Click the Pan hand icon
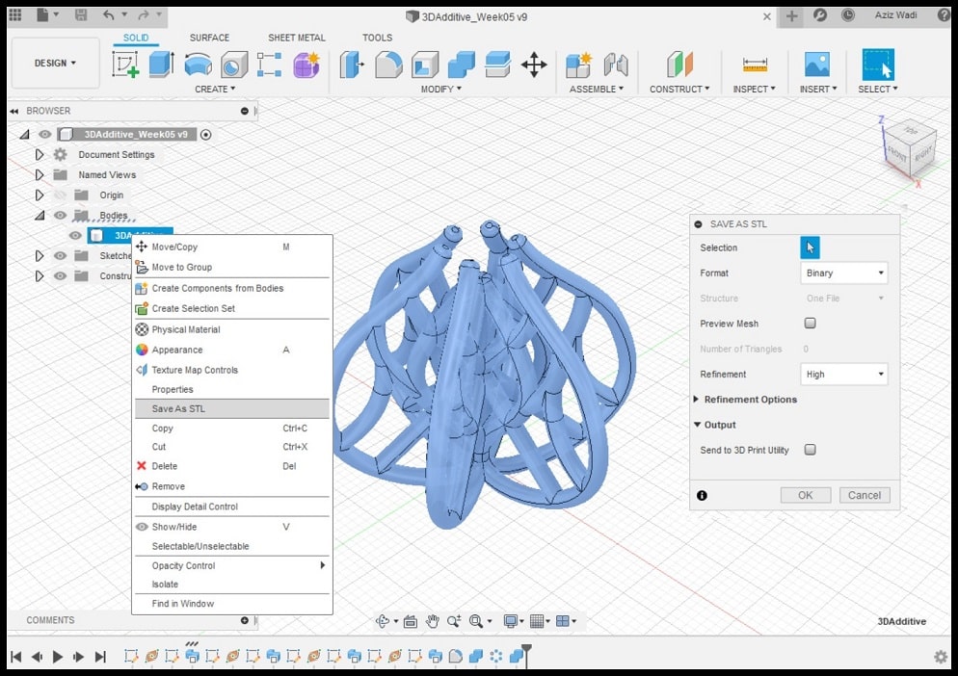 click(433, 621)
